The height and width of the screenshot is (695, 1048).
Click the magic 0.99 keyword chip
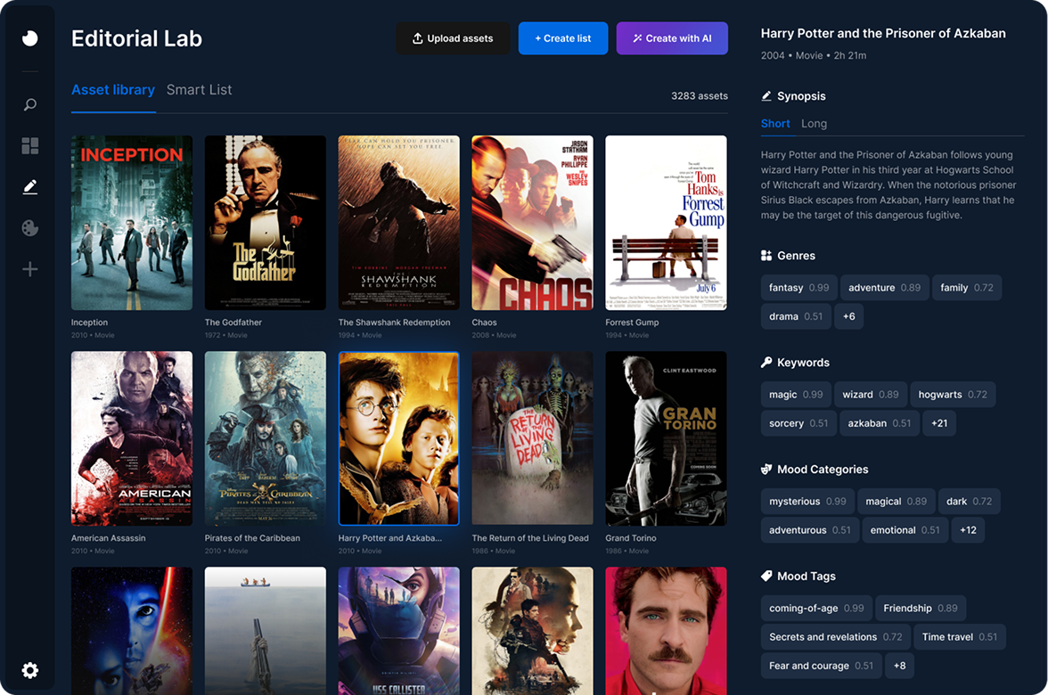795,394
